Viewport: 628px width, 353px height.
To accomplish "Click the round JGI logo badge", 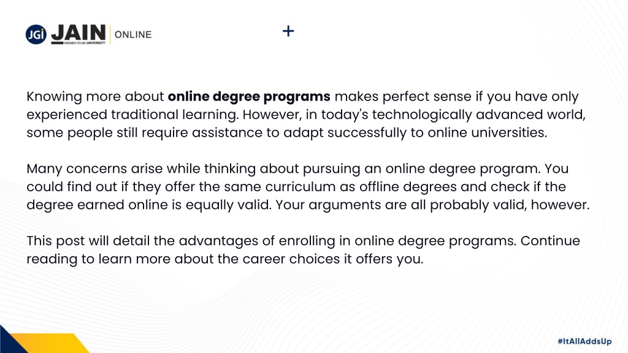I will [x=36, y=34].
